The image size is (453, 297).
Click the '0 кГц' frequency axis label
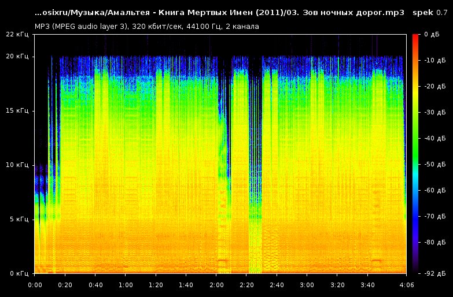tap(19, 273)
